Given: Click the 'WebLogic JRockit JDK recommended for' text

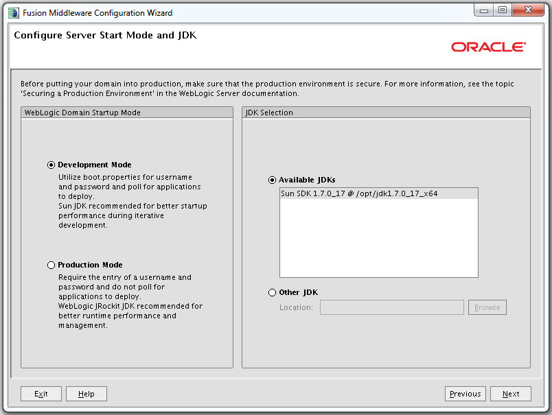Looking at the screenshot, I should (130, 307).
